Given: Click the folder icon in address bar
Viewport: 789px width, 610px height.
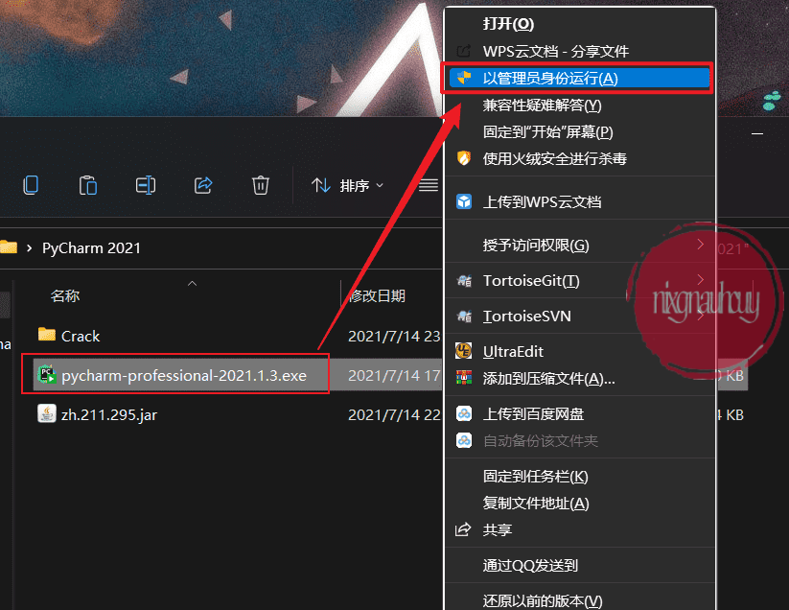Looking at the screenshot, I should [x=9, y=246].
